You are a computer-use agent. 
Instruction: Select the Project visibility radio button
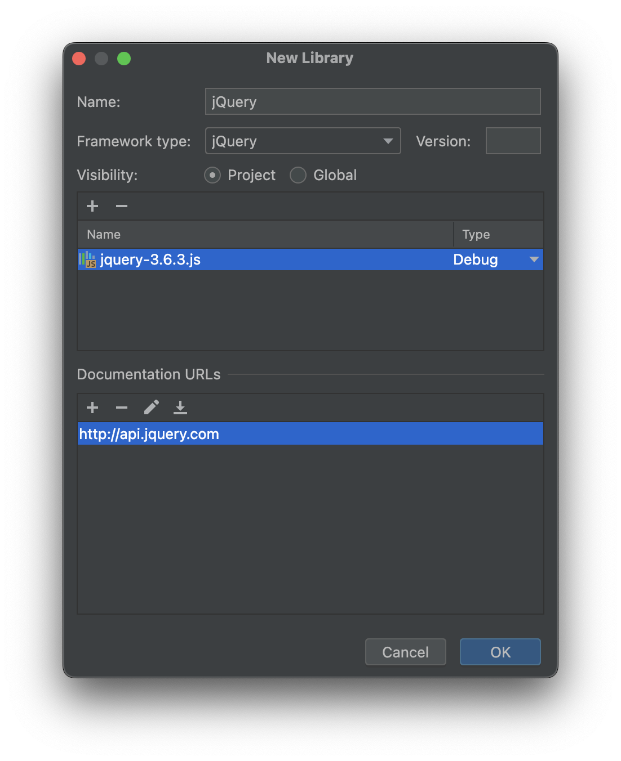(x=212, y=175)
